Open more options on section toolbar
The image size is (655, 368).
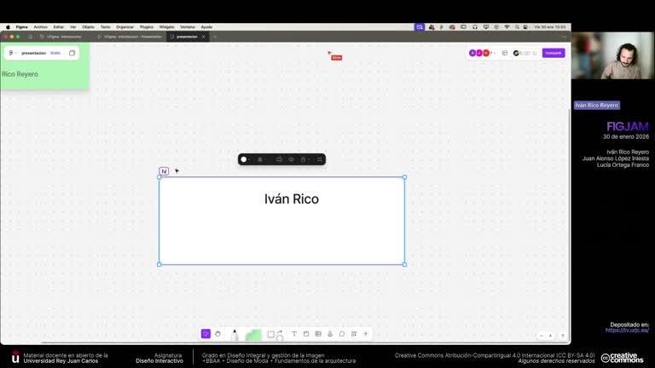(320, 159)
